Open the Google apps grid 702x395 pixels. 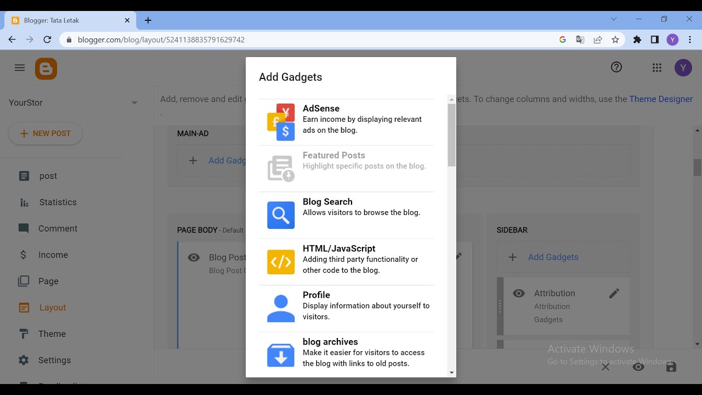[657, 67]
